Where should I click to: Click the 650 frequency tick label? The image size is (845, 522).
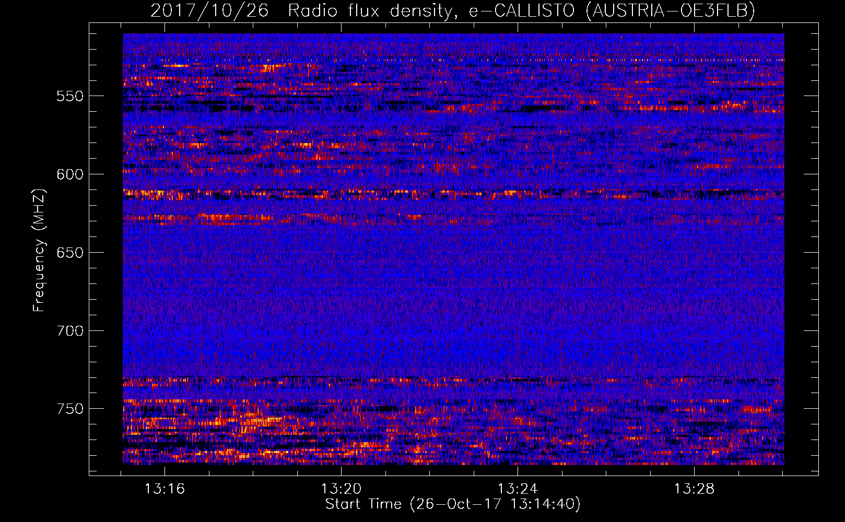[x=70, y=253]
